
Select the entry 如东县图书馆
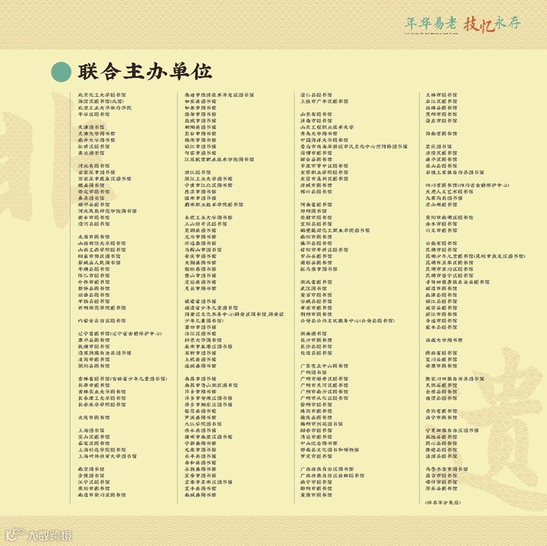tap(201, 101)
